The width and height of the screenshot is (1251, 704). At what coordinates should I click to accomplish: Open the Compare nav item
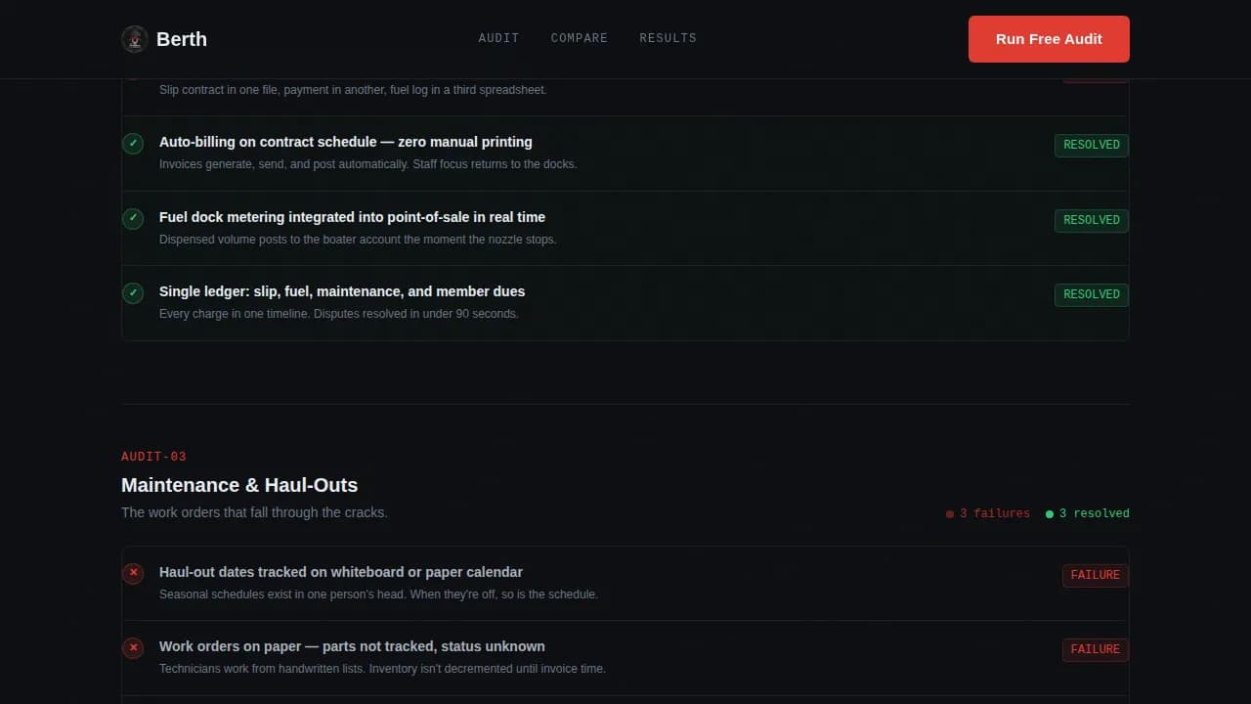pyautogui.click(x=579, y=38)
